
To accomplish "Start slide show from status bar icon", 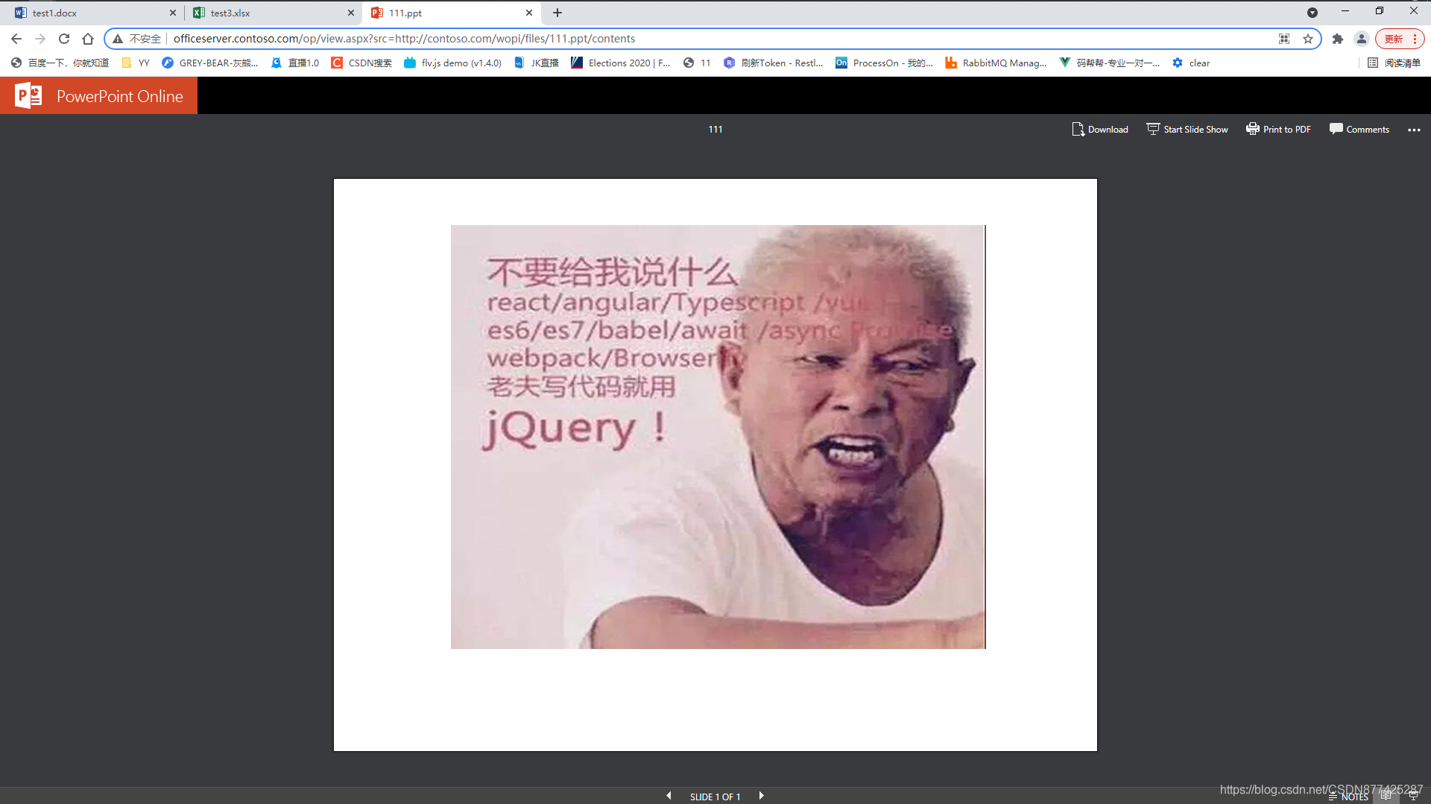I will (x=1412, y=795).
